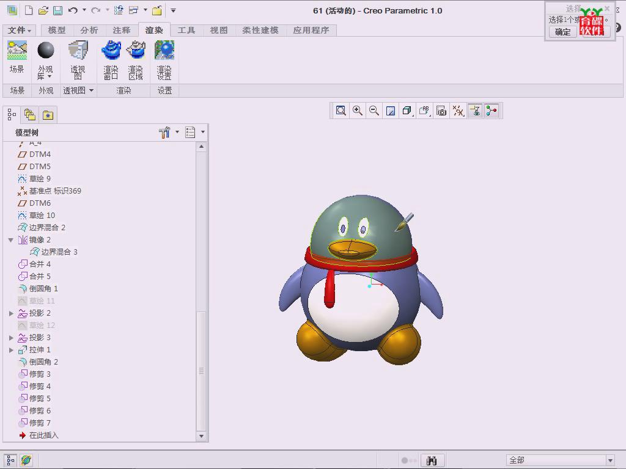The width and height of the screenshot is (626, 469).
Task: Open the 文件 file menu
Action: click(19, 31)
